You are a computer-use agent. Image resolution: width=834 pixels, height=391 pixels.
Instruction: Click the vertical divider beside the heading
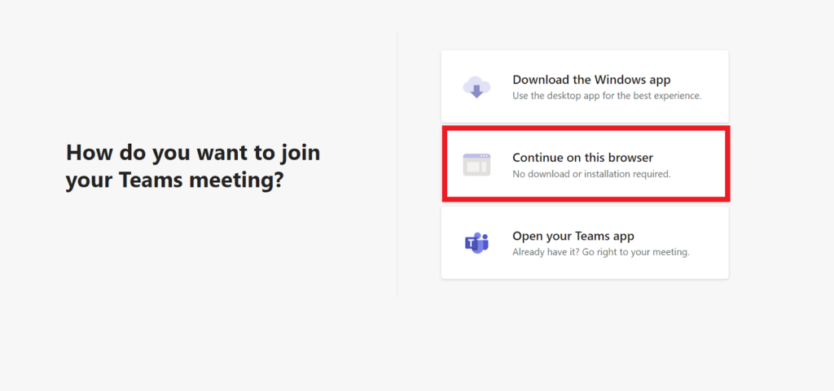pyautogui.click(x=397, y=164)
